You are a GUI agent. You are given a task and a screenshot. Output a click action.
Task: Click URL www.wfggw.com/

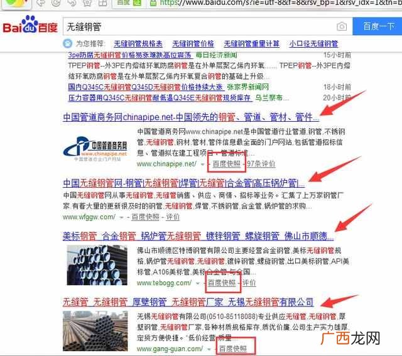(89, 217)
